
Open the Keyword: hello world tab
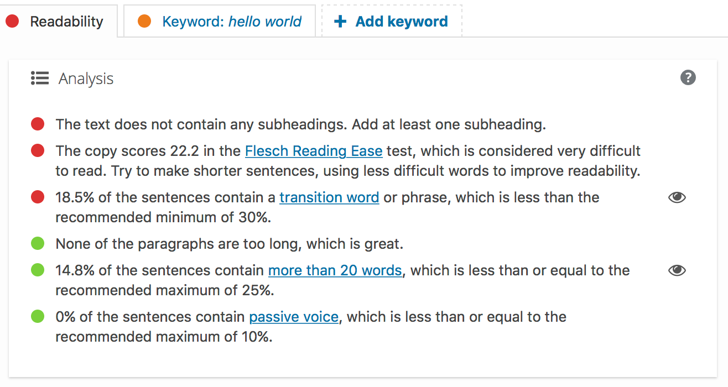[231, 22]
